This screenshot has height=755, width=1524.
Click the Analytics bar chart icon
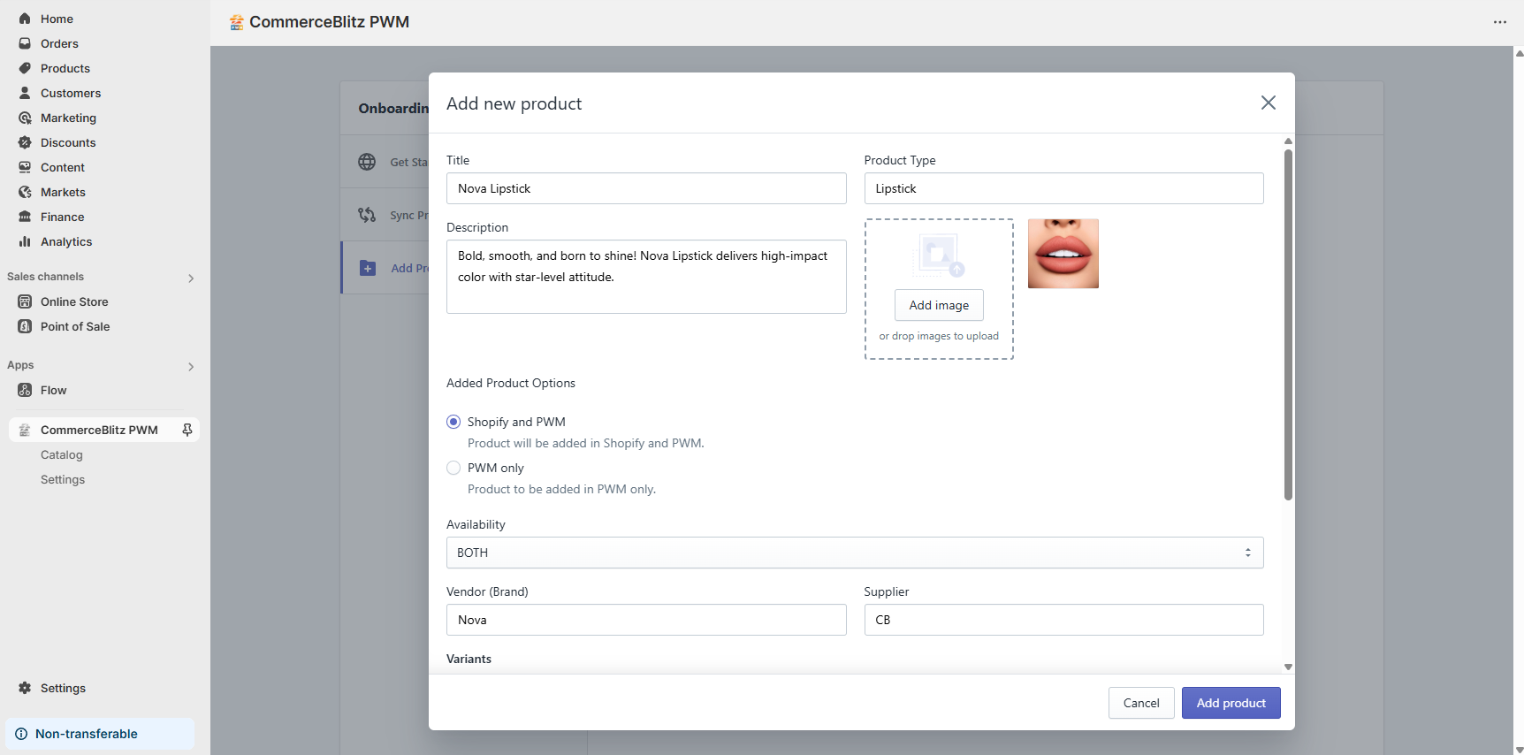[x=25, y=241]
